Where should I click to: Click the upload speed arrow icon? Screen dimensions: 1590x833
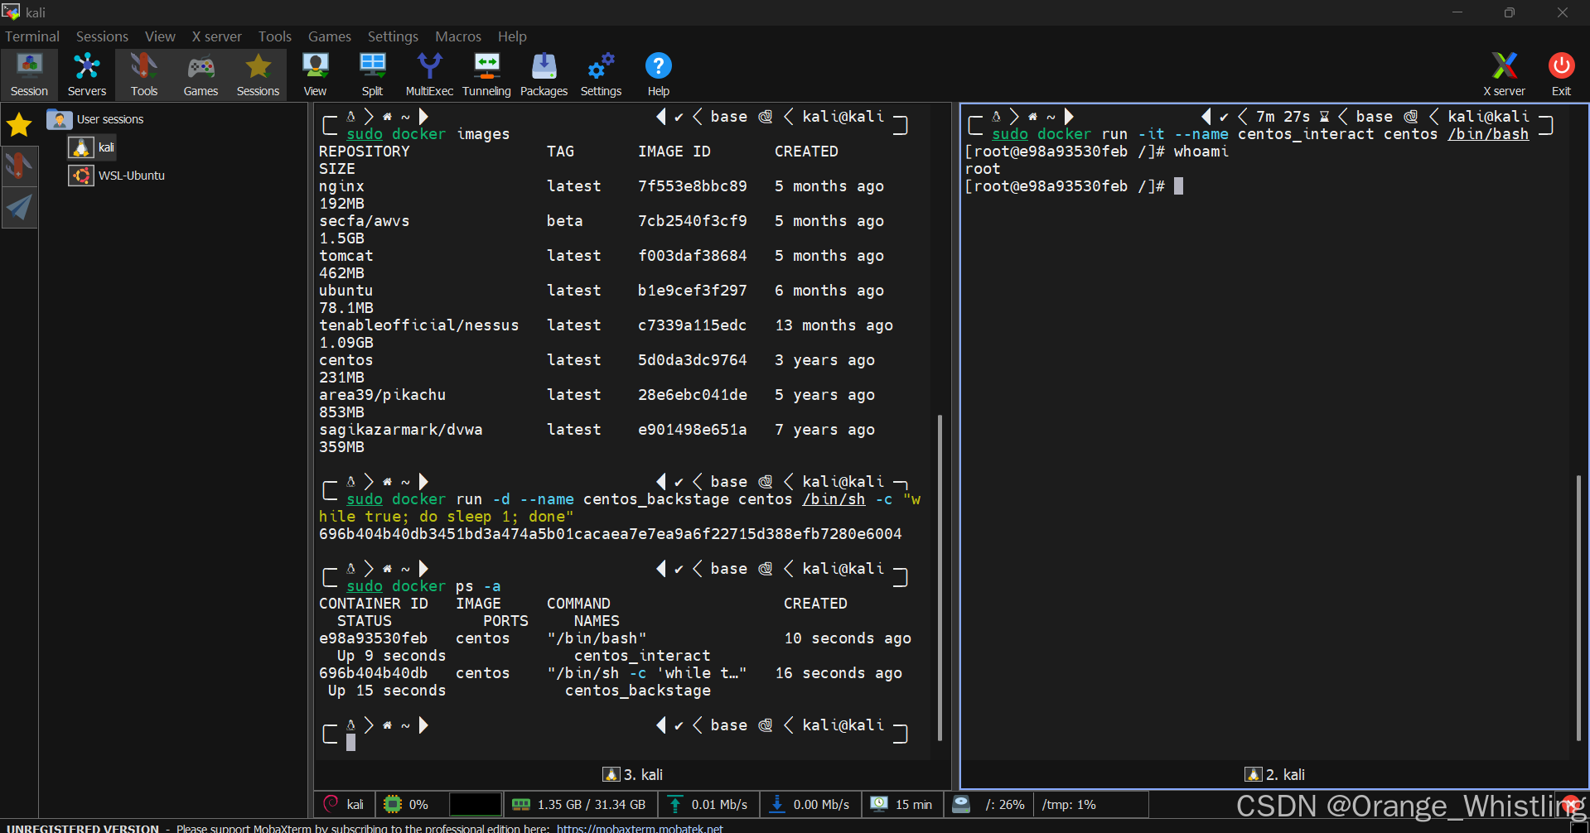675,804
